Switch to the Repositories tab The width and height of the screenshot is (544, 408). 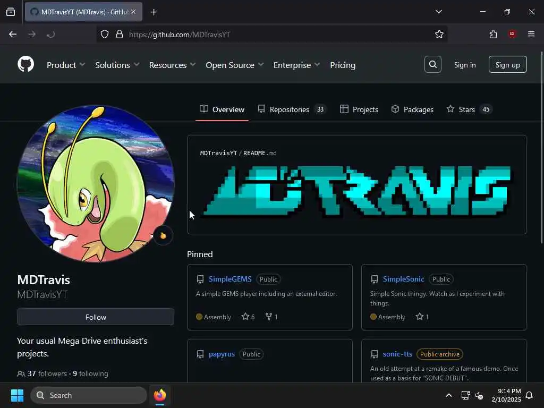(x=292, y=109)
